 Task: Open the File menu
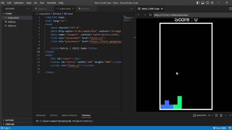pos(3,3)
